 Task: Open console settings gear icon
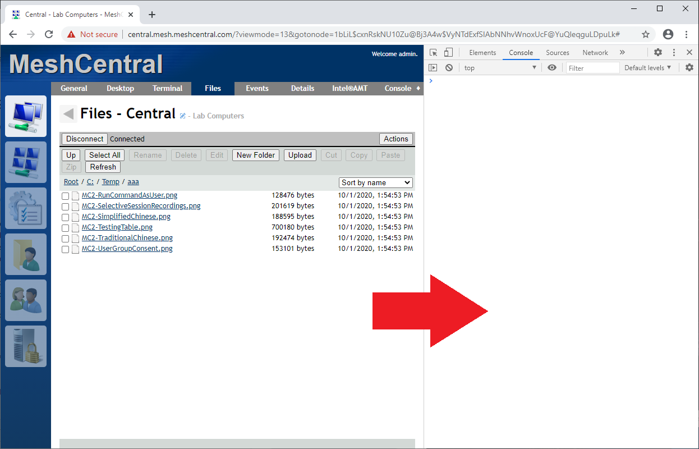coord(689,68)
